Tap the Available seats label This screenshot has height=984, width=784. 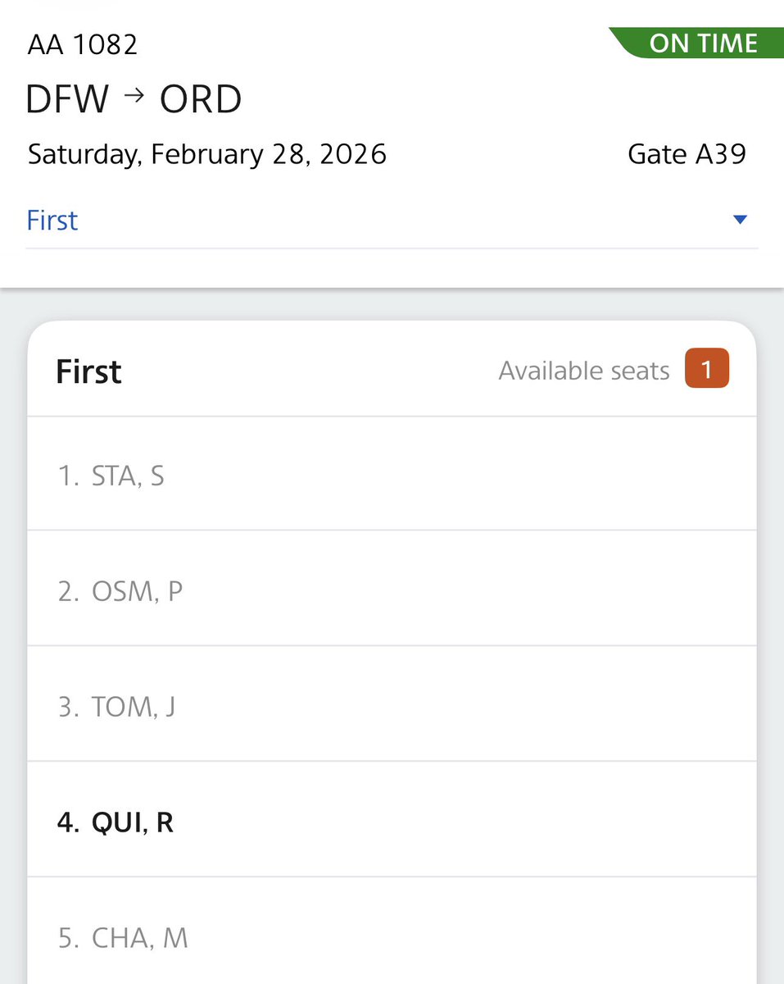pyautogui.click(x=584, y=371)
